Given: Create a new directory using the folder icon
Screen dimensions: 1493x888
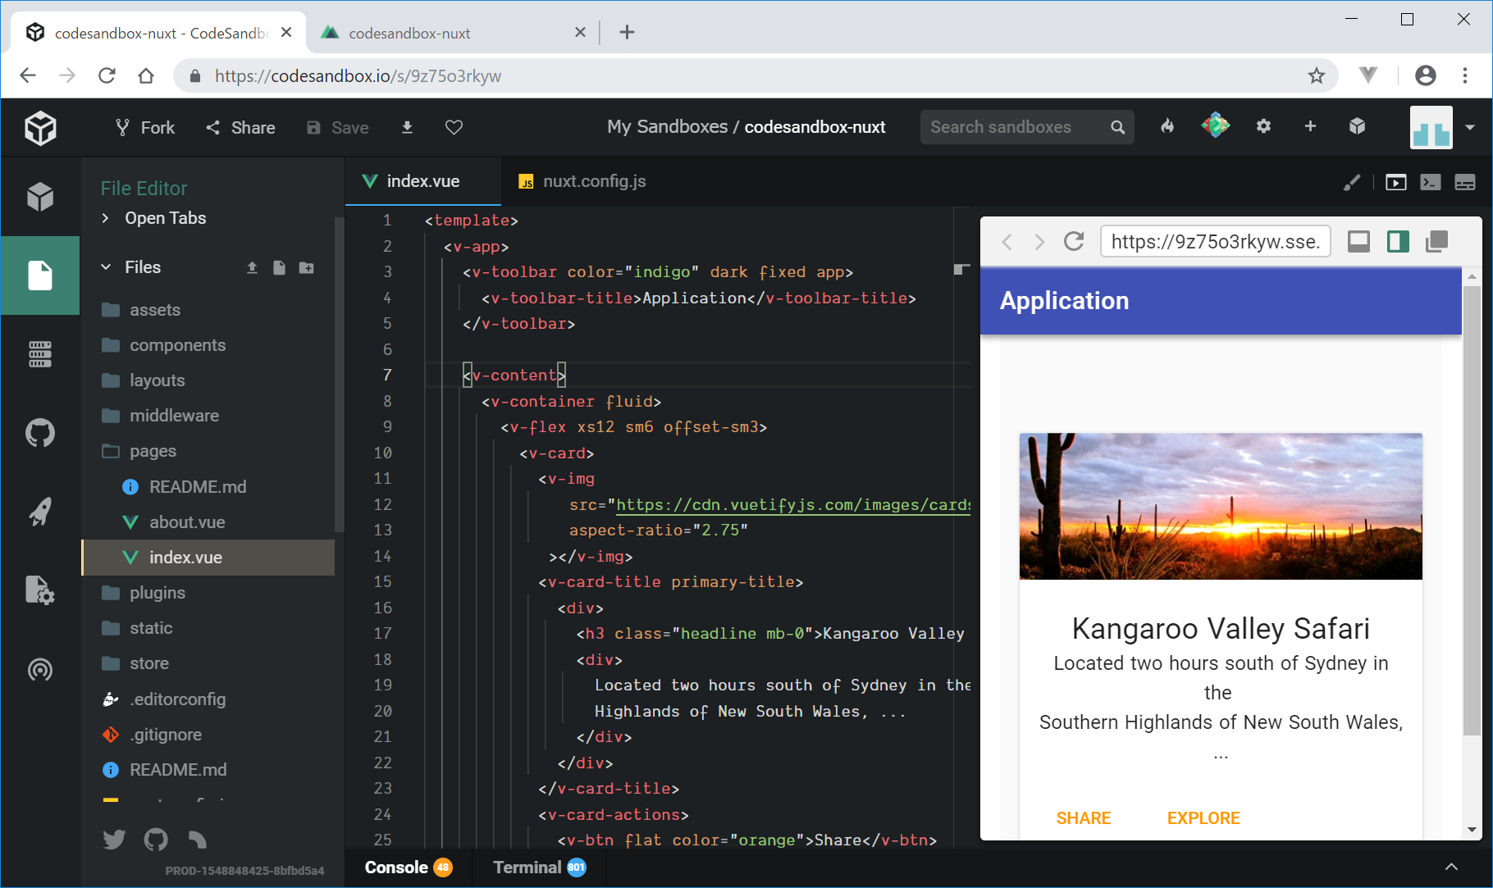Looking at the screenshot, I should click(307, 268).
